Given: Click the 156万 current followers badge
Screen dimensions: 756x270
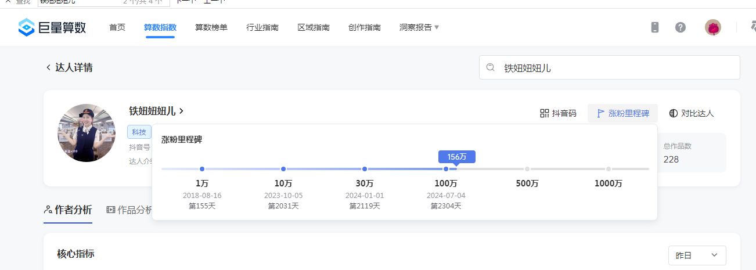Looking at the screenshot, I should [457, 157].
